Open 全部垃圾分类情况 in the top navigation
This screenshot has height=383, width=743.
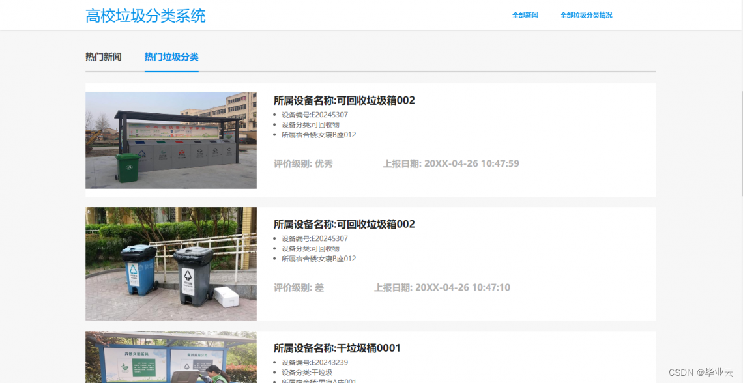click(x=586, y=15)
